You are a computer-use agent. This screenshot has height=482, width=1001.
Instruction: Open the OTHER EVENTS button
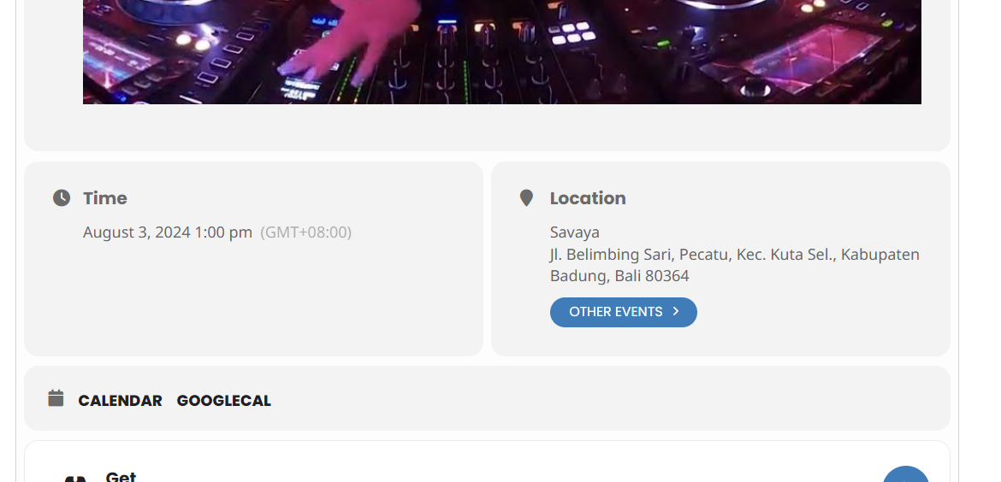coord(624,313)
